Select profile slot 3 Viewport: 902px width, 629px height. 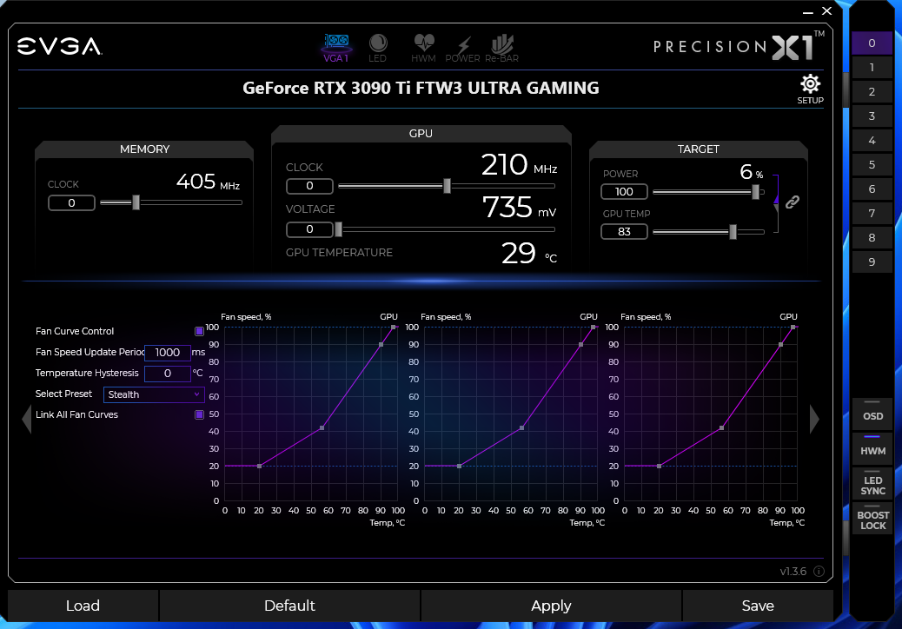coord(872,116)
